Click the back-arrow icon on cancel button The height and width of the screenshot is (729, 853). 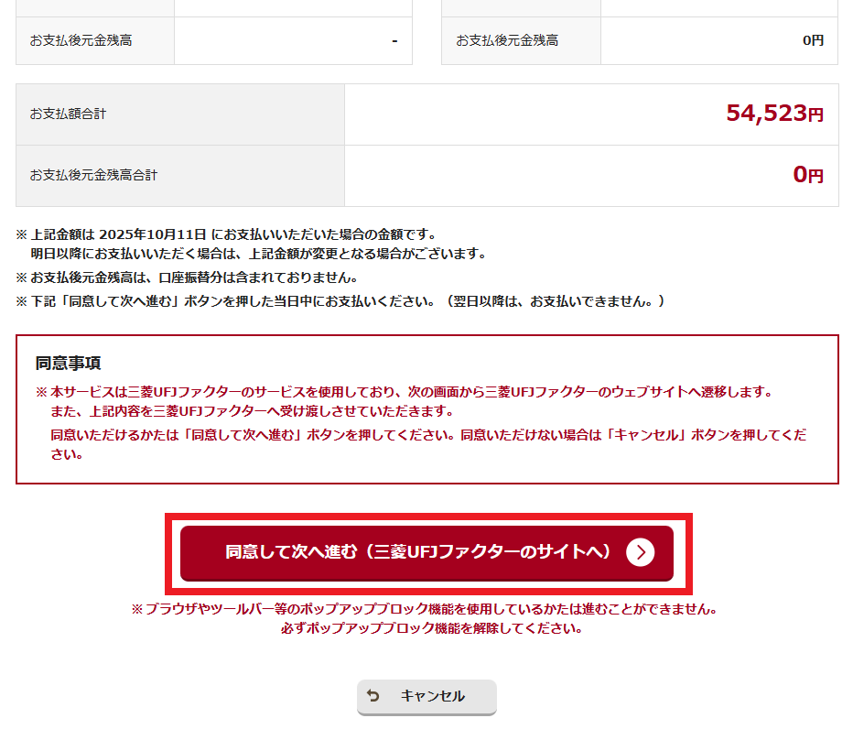pos(372,697)
